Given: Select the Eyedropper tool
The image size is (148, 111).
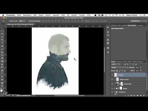Looking at the screenshot, I should [x=2, y=43].
